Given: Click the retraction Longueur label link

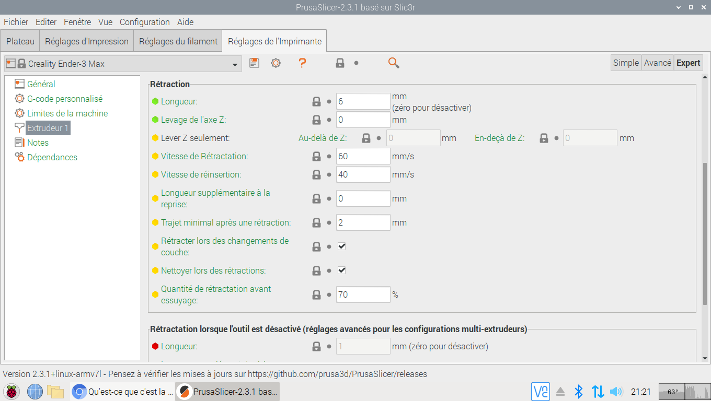Looking at the screenshot, I should point(179,101).
